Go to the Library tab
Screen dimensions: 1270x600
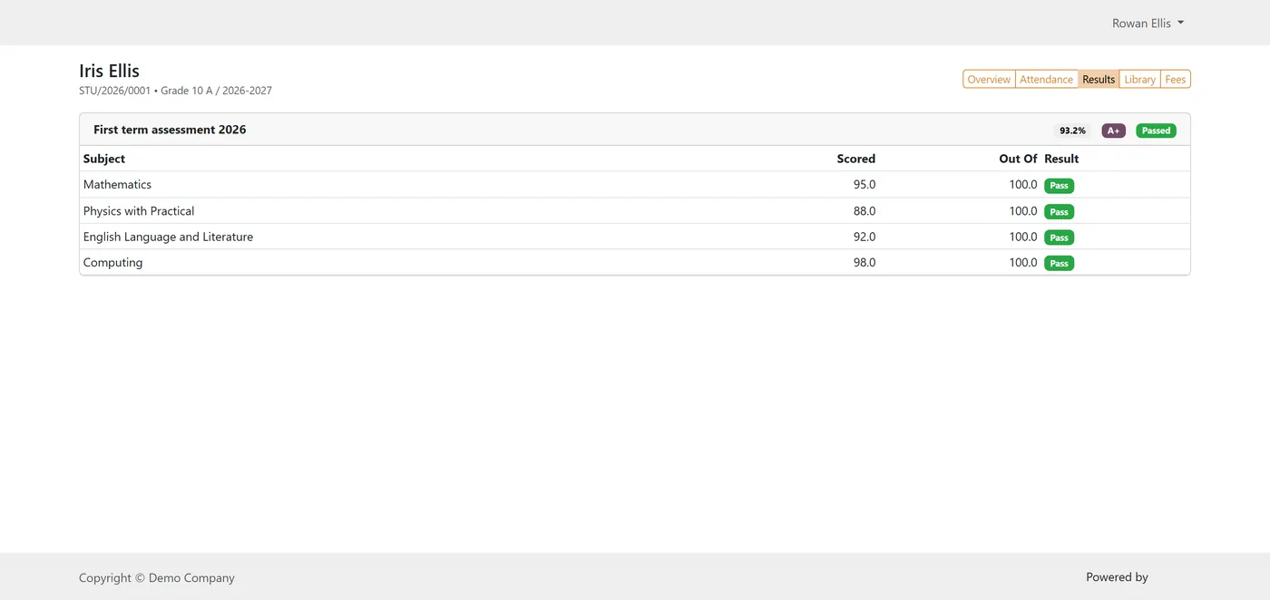(1139, 80)
